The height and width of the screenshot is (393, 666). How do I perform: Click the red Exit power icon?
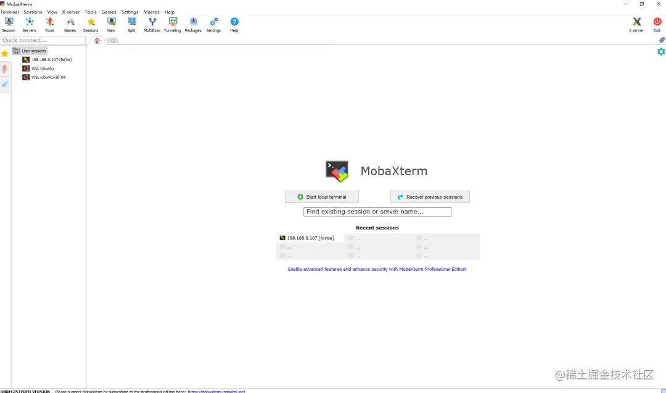point(657,25)
